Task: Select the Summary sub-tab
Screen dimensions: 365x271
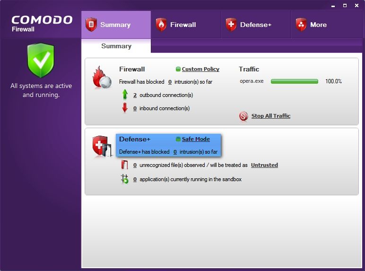Action: pos(116,46)
